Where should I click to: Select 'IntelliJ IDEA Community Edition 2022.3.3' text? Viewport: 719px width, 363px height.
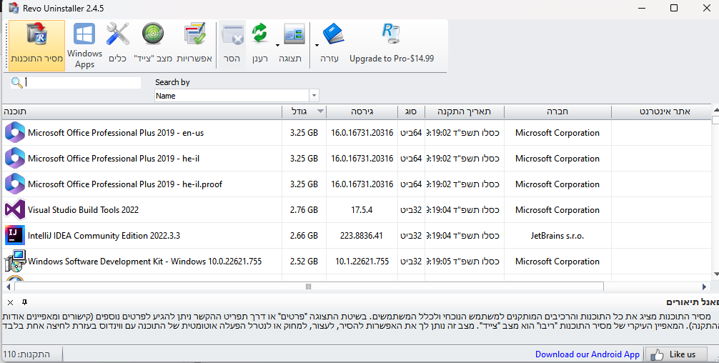tap(104, 236)
